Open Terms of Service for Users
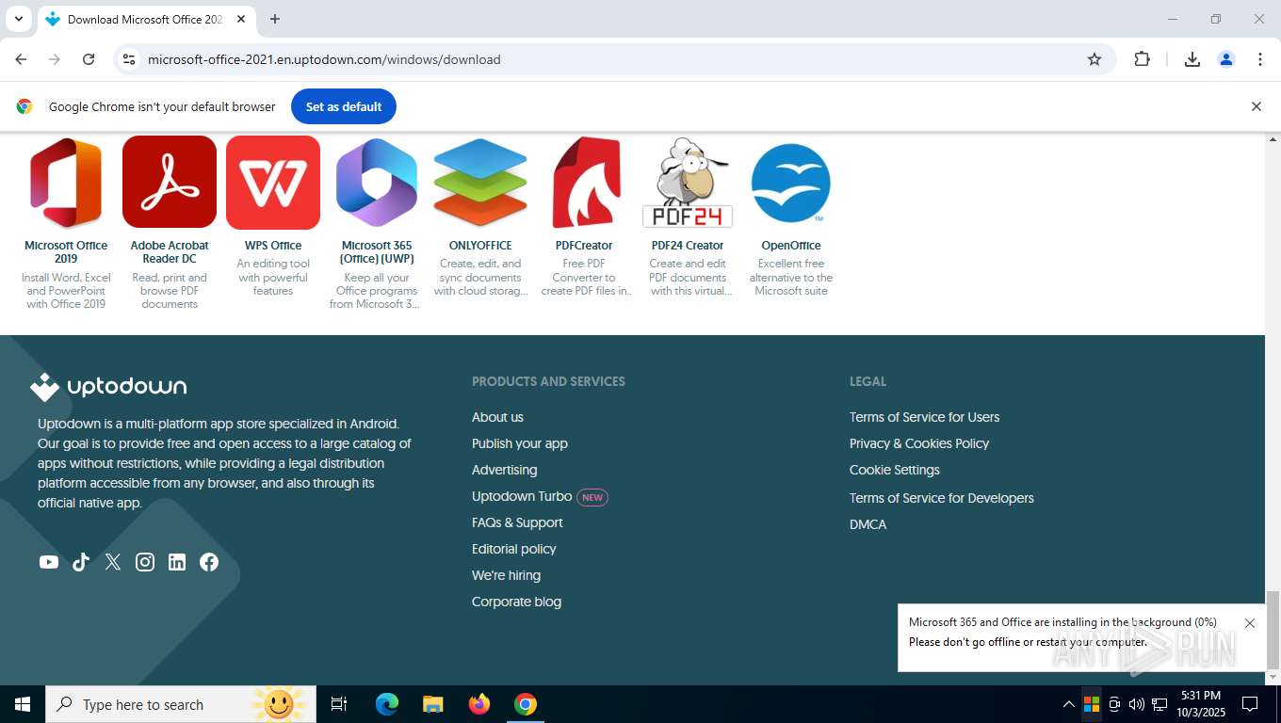The width and height of the screenshot is (1281, 723). 925,417
